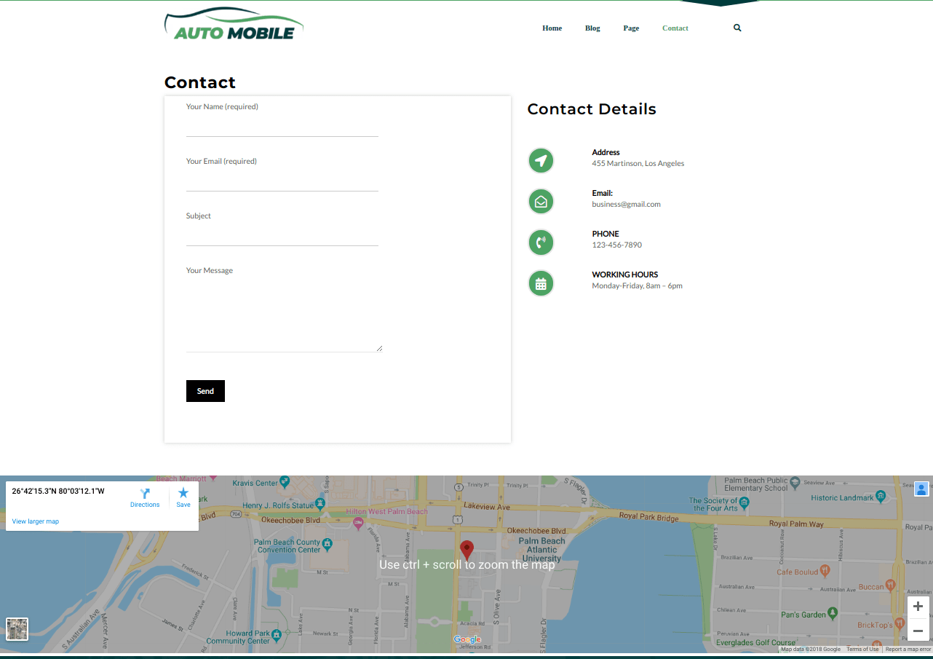The width and height of the screenshot is (933, 659).
Task: Click the green Email envelope icon
Action: coord(541,202)
